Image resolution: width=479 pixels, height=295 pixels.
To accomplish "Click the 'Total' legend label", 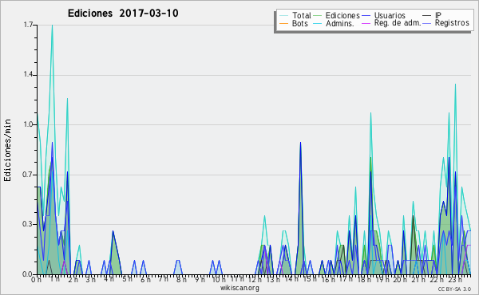I will [x=301, y=16].
